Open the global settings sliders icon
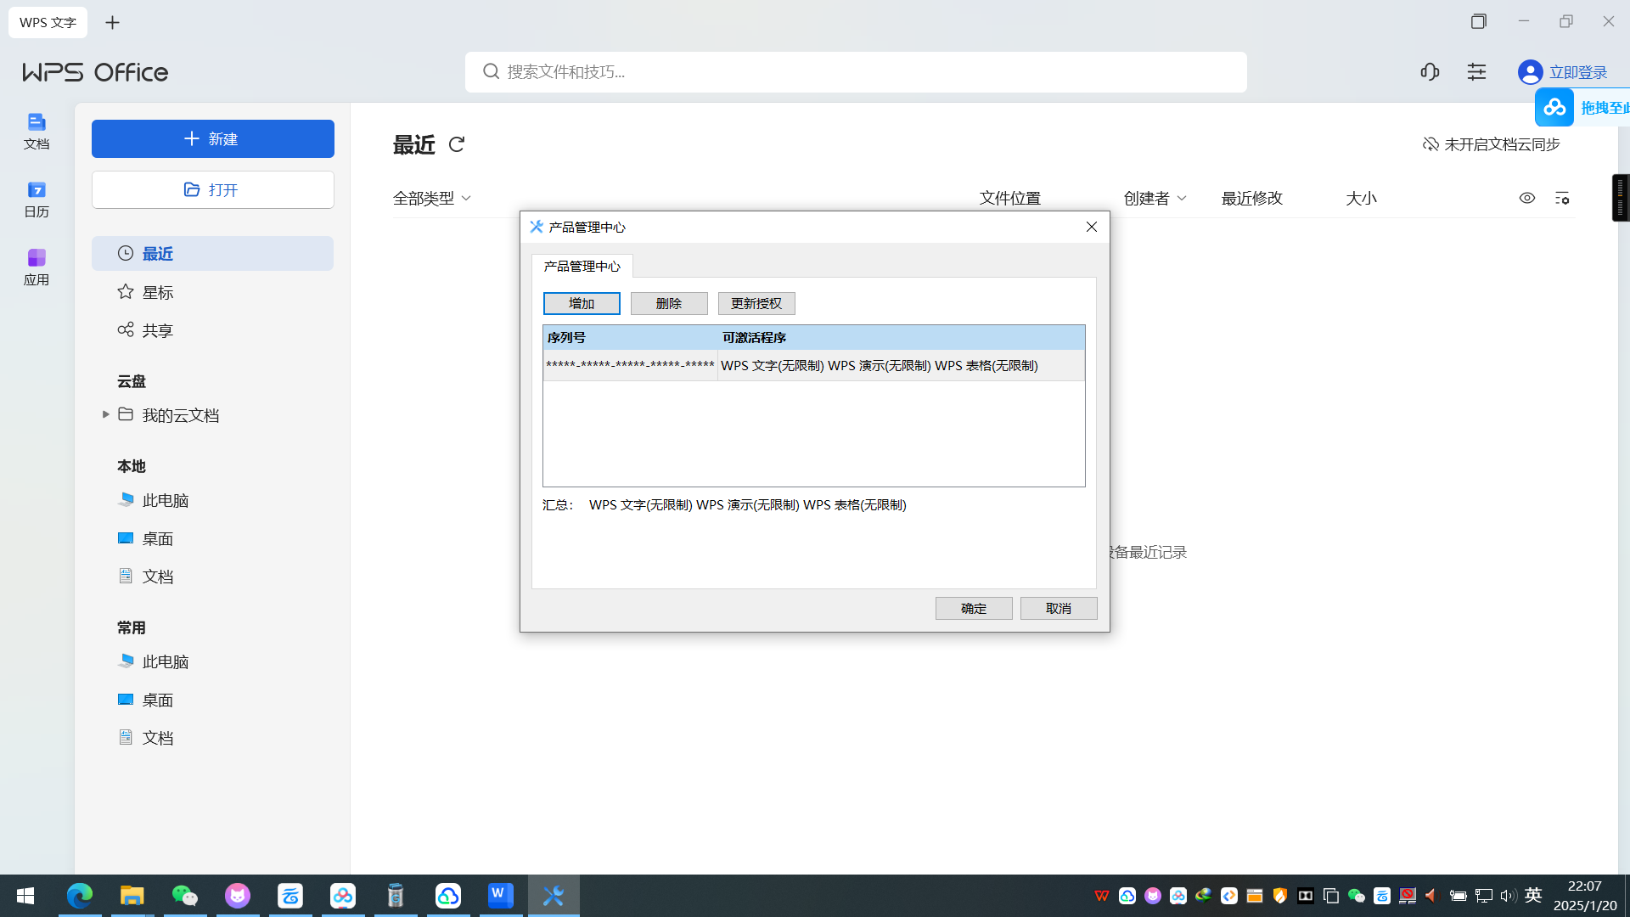1630x917 pixels. coord(1477,72)
